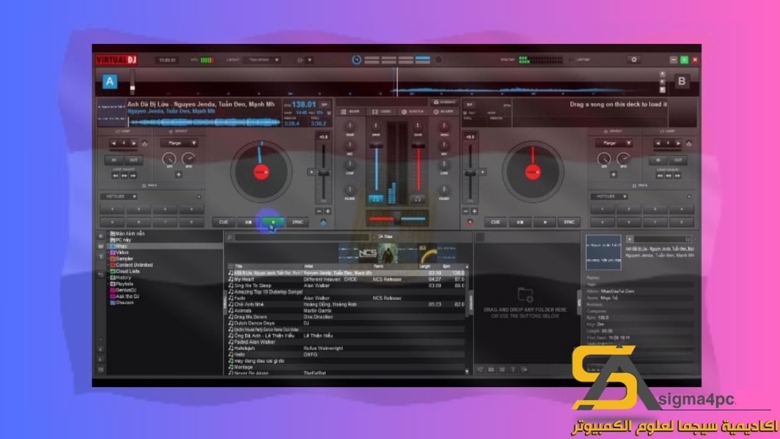The width and height of the screenshot is (780, 439).
Task: Click the pause button on deck B
Action: click(x=519, y=223)
